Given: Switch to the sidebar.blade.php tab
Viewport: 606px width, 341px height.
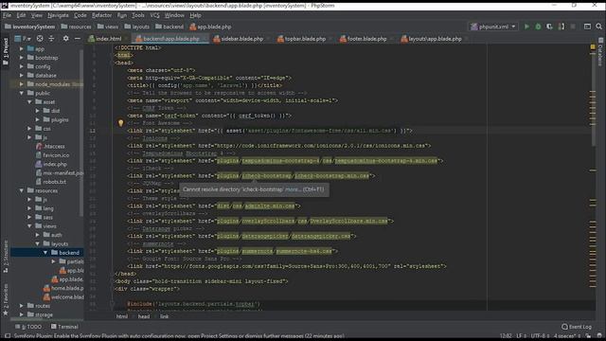Looking at the screenshot, I should coord(239,39).
